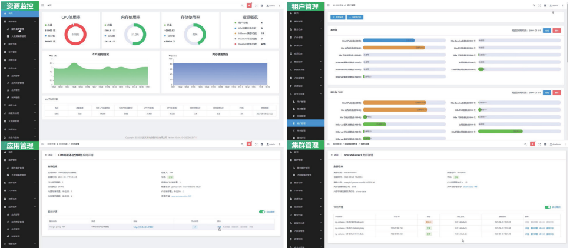This screenshot has height=252, width=570.
Task: Click the blue edit button for tenant zondy
Action: 546,29
